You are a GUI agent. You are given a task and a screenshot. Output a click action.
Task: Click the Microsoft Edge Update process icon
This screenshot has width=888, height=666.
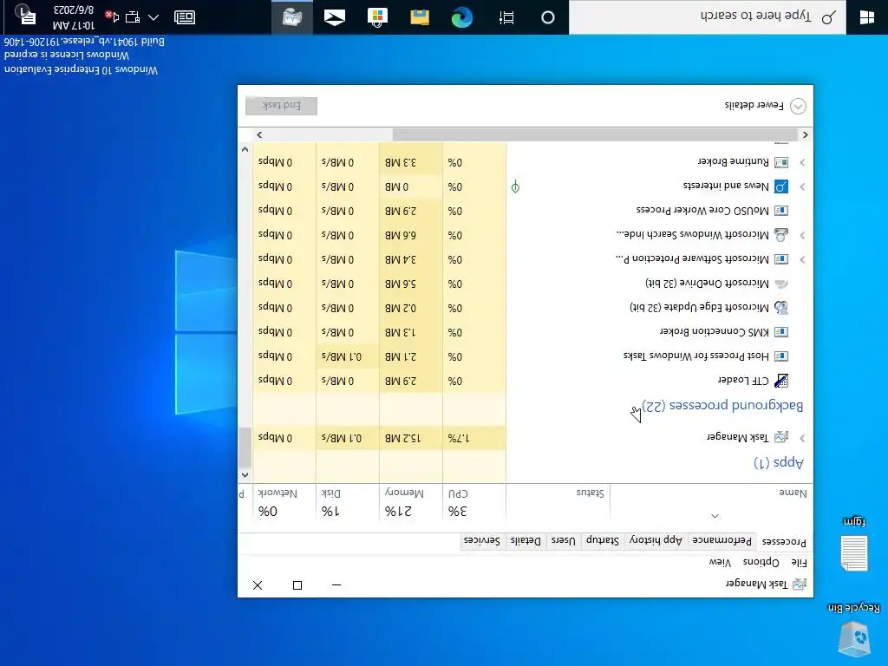tap(781, 308)
